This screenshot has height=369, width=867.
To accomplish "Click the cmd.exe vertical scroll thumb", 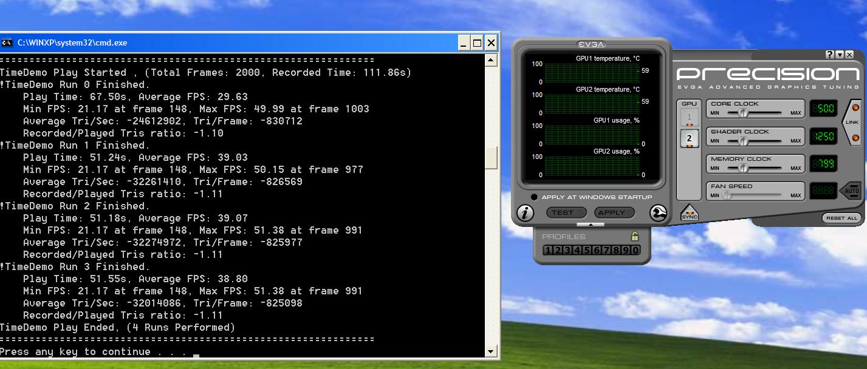I will click(x=492, y=157).
